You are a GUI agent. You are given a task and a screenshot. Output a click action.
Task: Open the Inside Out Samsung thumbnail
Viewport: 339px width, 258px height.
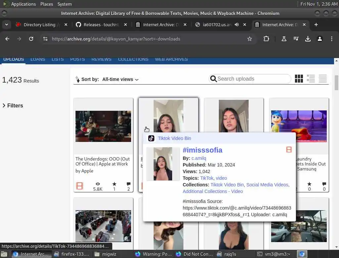coord(299,126)
